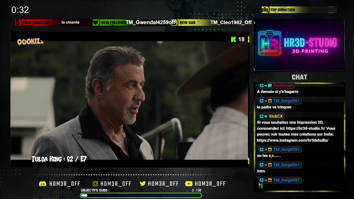The image size is (354, 199).
Task: Click the blue badge left of KickCX
Action: click(261, 116)
